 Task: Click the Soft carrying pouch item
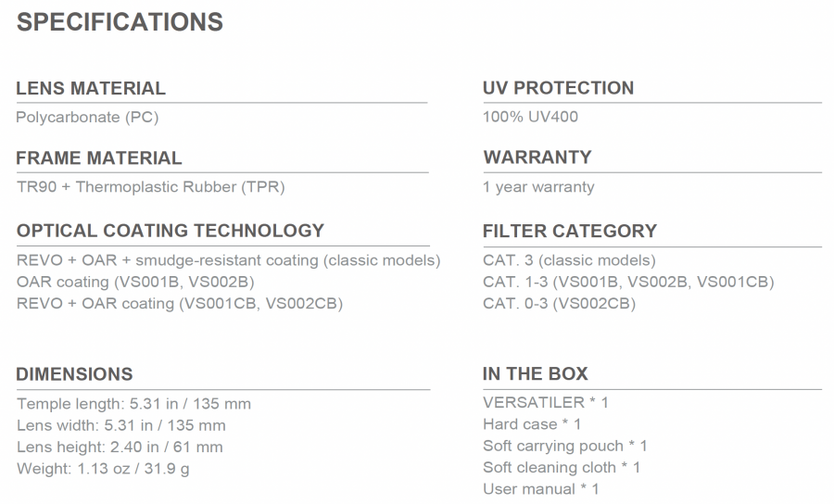[x=565, y=446]
